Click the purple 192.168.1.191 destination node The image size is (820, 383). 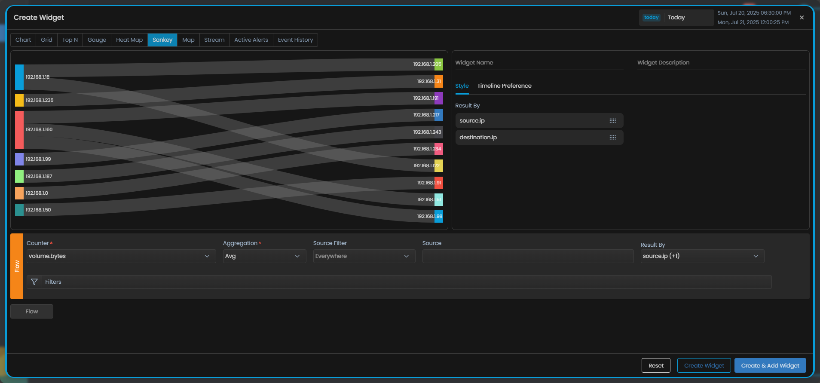coord(439,98)
